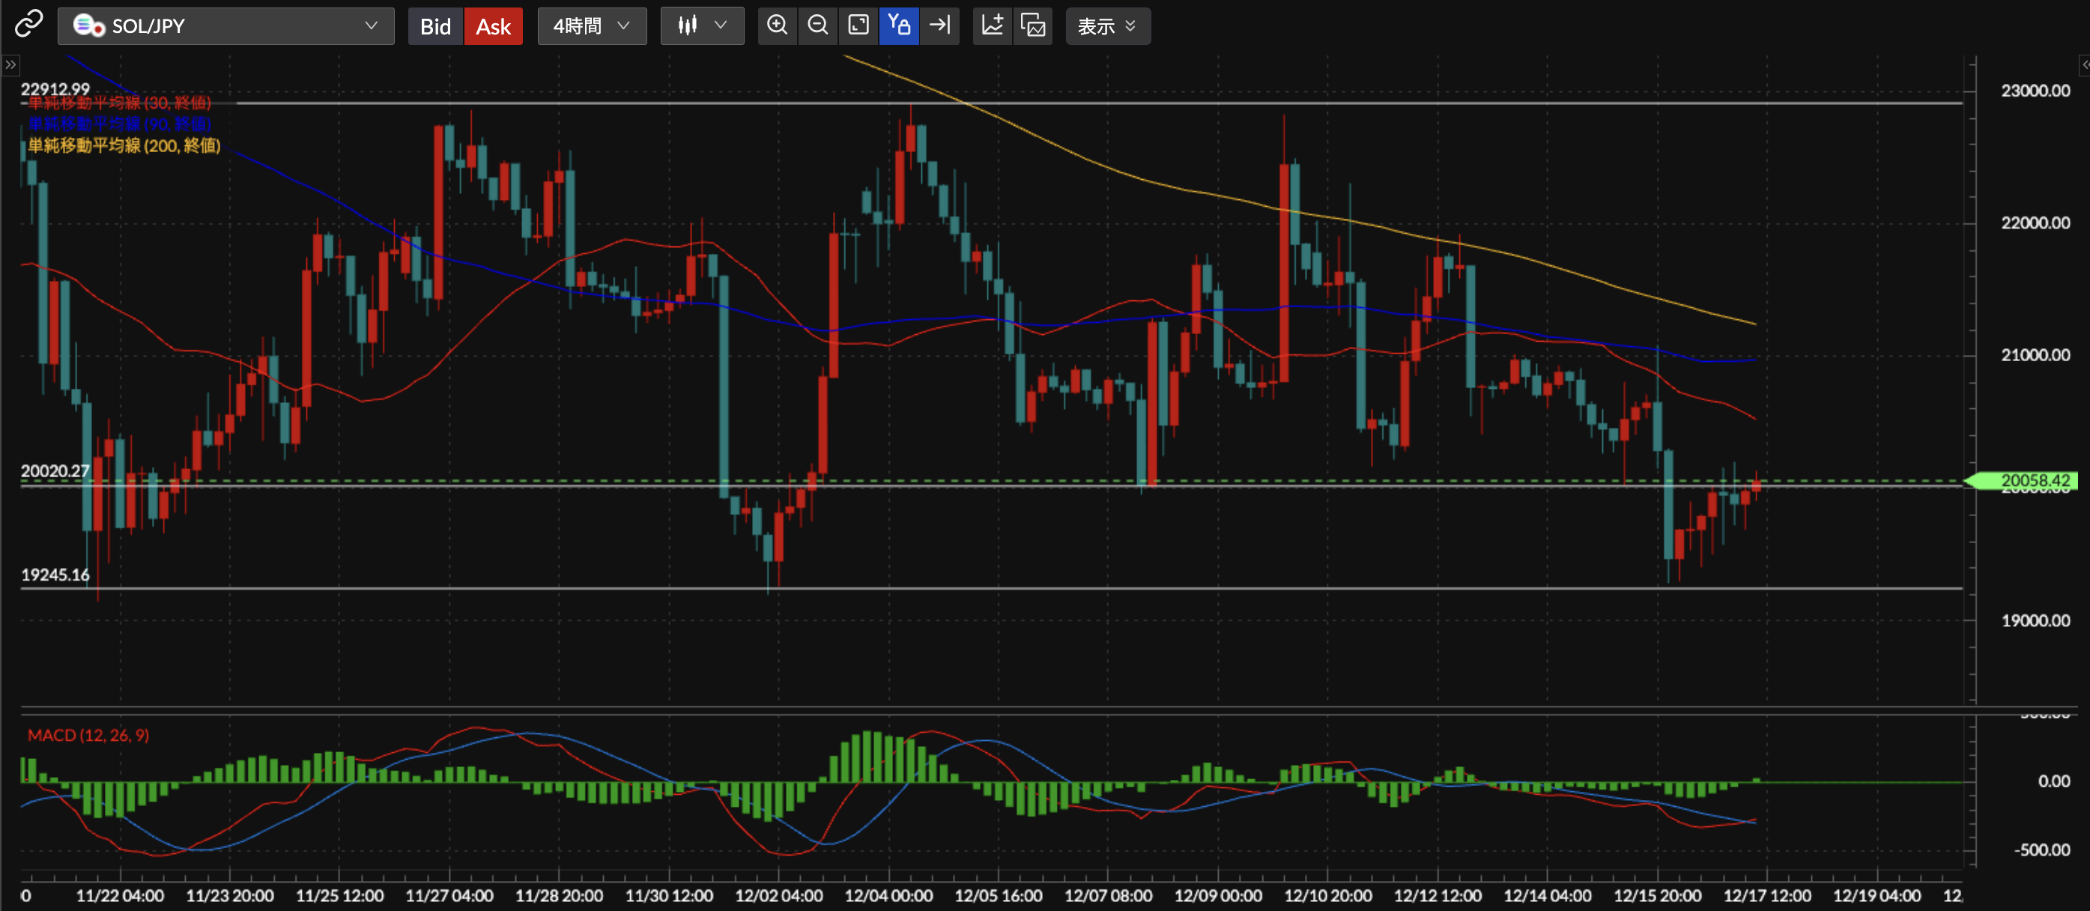Click the chain link icon
Screen dimensions: 2090x911
click(28, 24)
